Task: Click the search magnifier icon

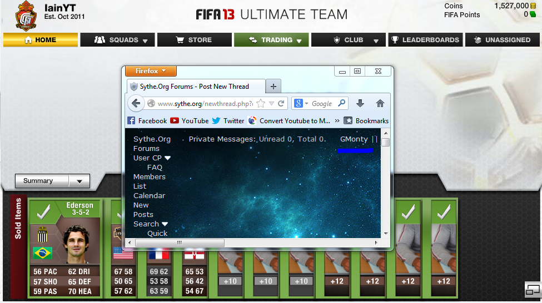Action: tap(341, 103)
